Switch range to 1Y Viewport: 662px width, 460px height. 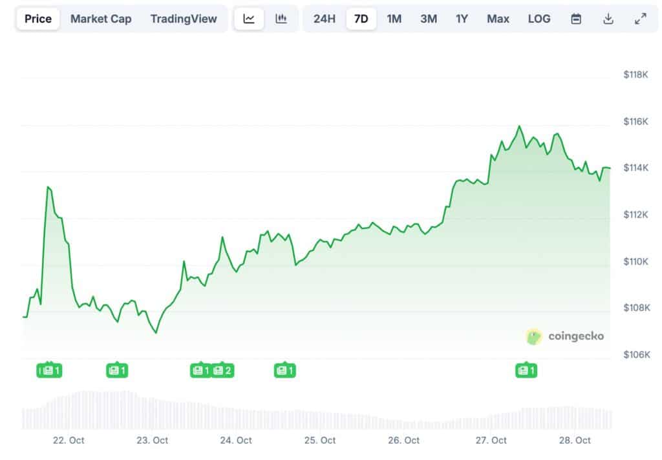coord(462,19)
